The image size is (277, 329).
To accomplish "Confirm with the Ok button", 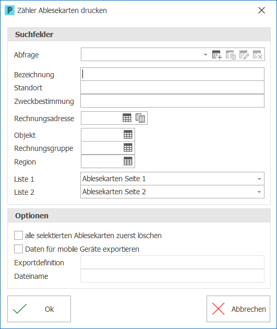I will (39, 309).
